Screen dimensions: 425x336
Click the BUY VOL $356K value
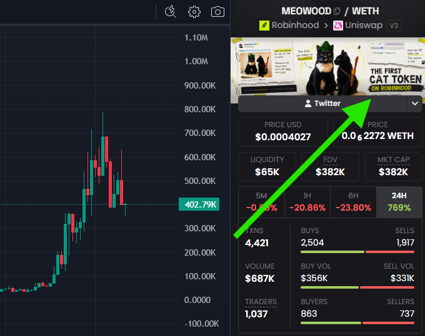pyautogui.click(x=314, y=278)
